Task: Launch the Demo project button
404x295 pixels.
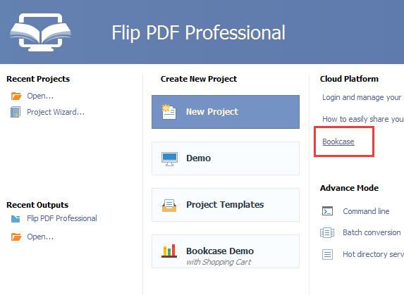Action: [226, 158]
